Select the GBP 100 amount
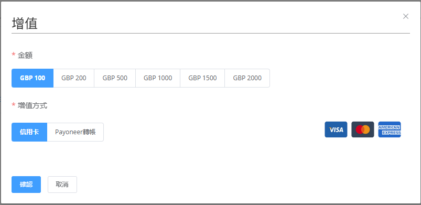The height and width of the screenshot is (205, 421). click(33, 78)
